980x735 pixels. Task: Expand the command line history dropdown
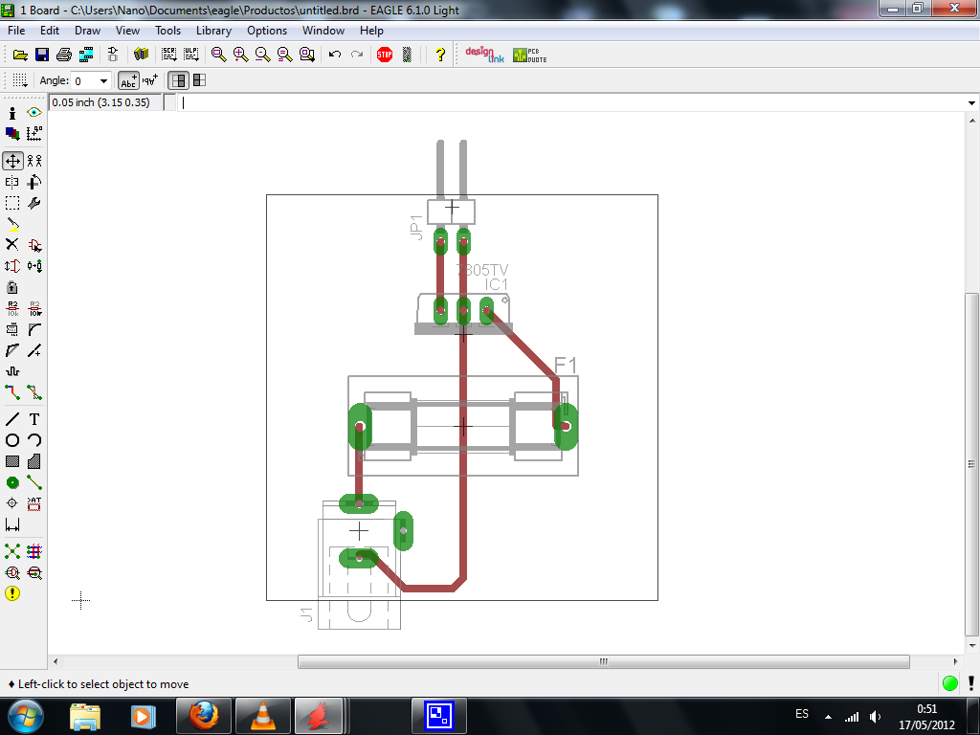coord(971,103)
